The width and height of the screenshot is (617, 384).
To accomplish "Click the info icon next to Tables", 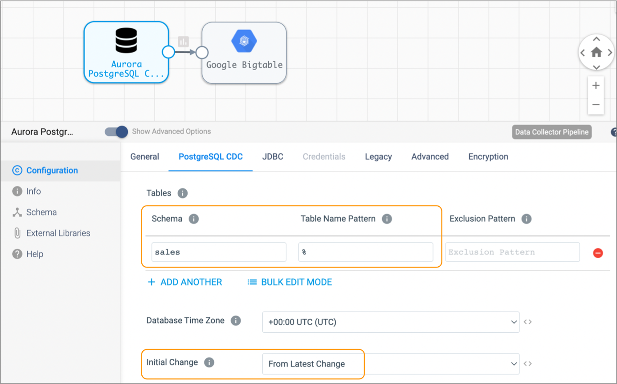I will (x=182, y=193).
